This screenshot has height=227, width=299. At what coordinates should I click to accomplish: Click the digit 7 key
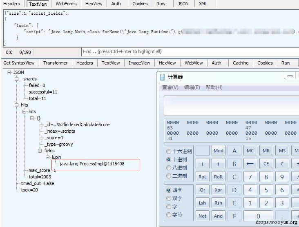[250, 177]
